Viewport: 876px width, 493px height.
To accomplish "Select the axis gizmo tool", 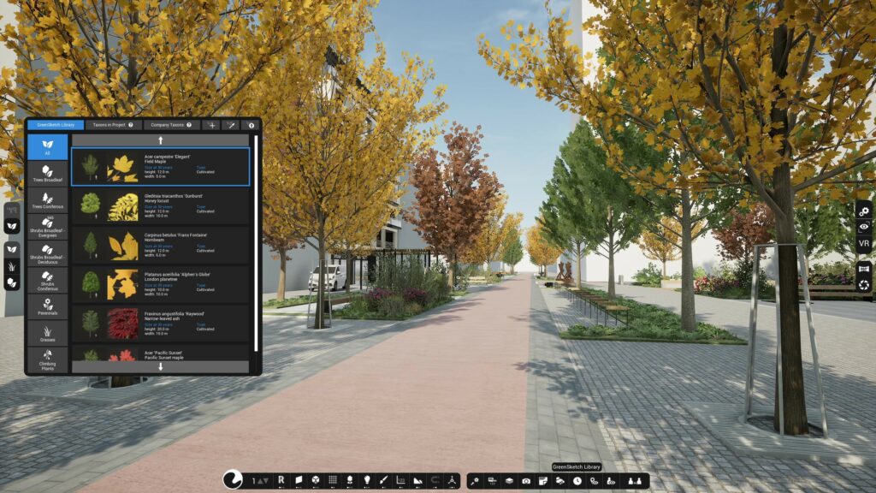I will coord(452,480).
